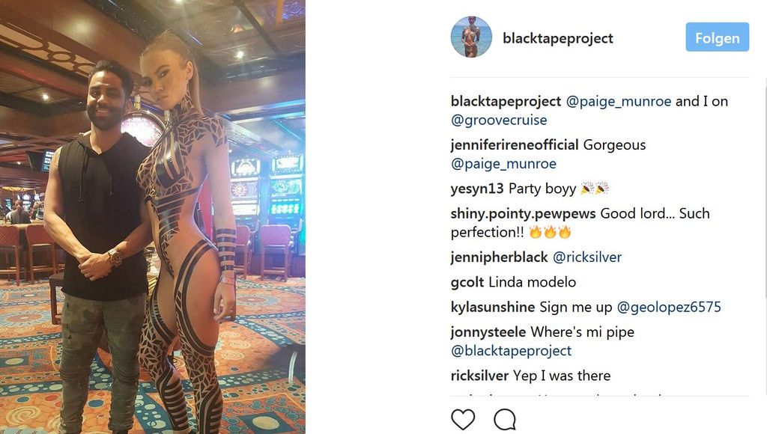Open yesyn13 commenter profile

pos(477,189)
